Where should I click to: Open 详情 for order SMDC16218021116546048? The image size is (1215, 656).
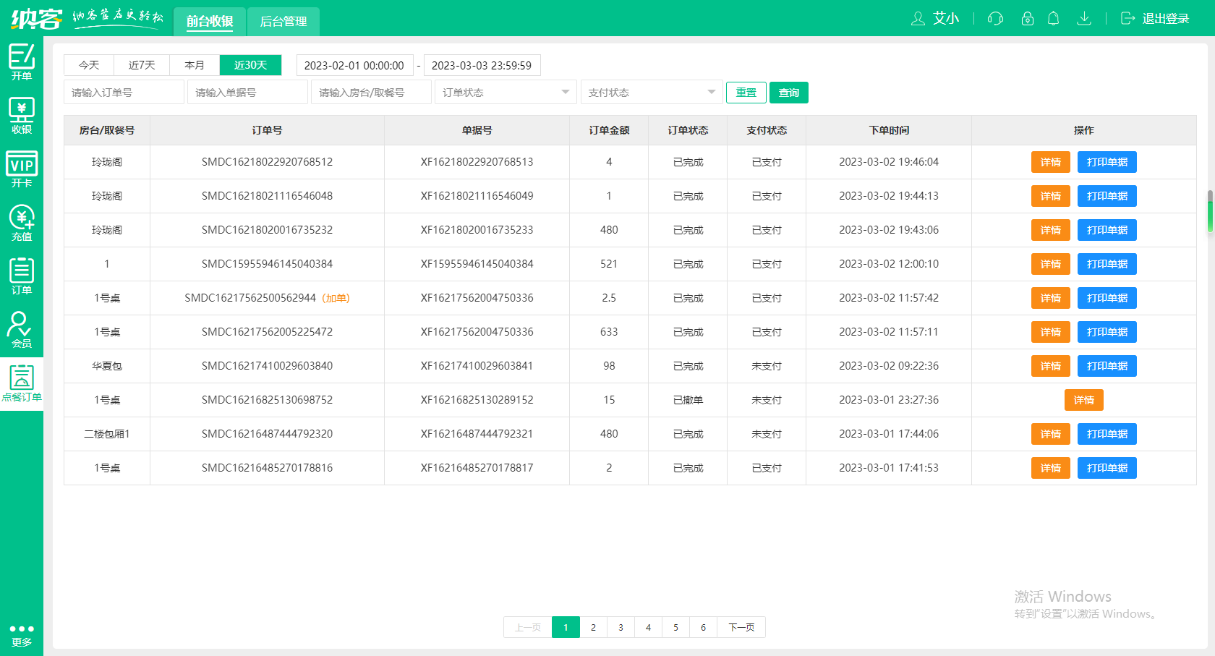1050,196
